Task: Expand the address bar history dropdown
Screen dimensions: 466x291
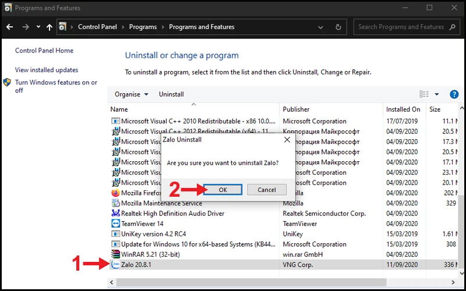Action: [x=320, y=27]
